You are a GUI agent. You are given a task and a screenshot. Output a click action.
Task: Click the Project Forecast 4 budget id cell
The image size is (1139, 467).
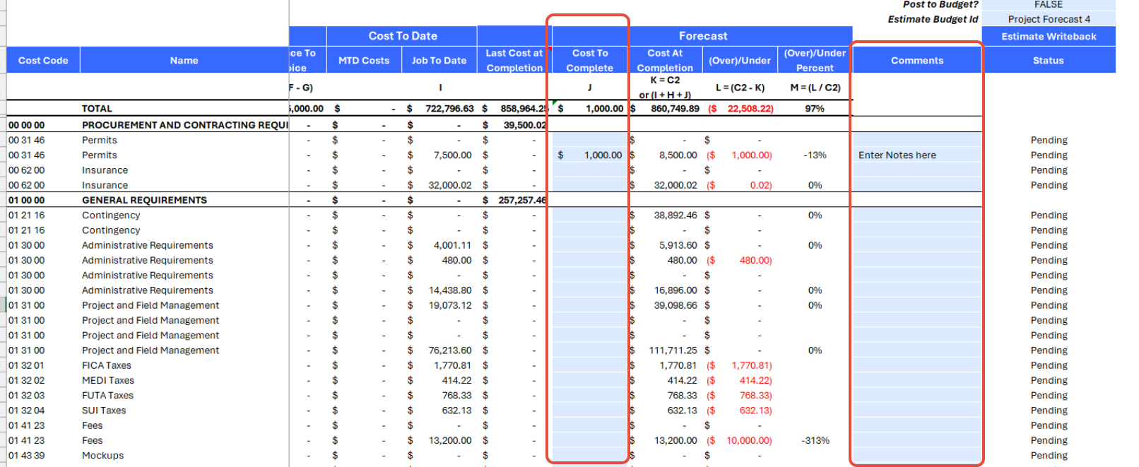[x=1048, y=19]
